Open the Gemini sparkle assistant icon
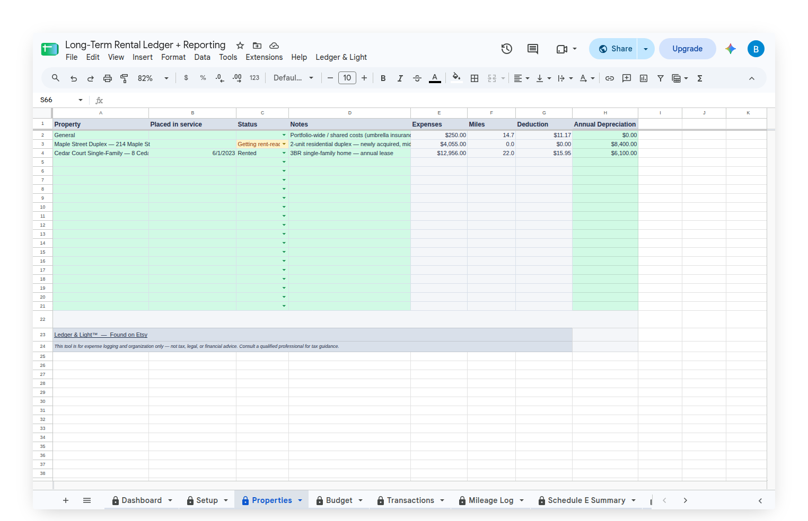 [x=731, y=49]
